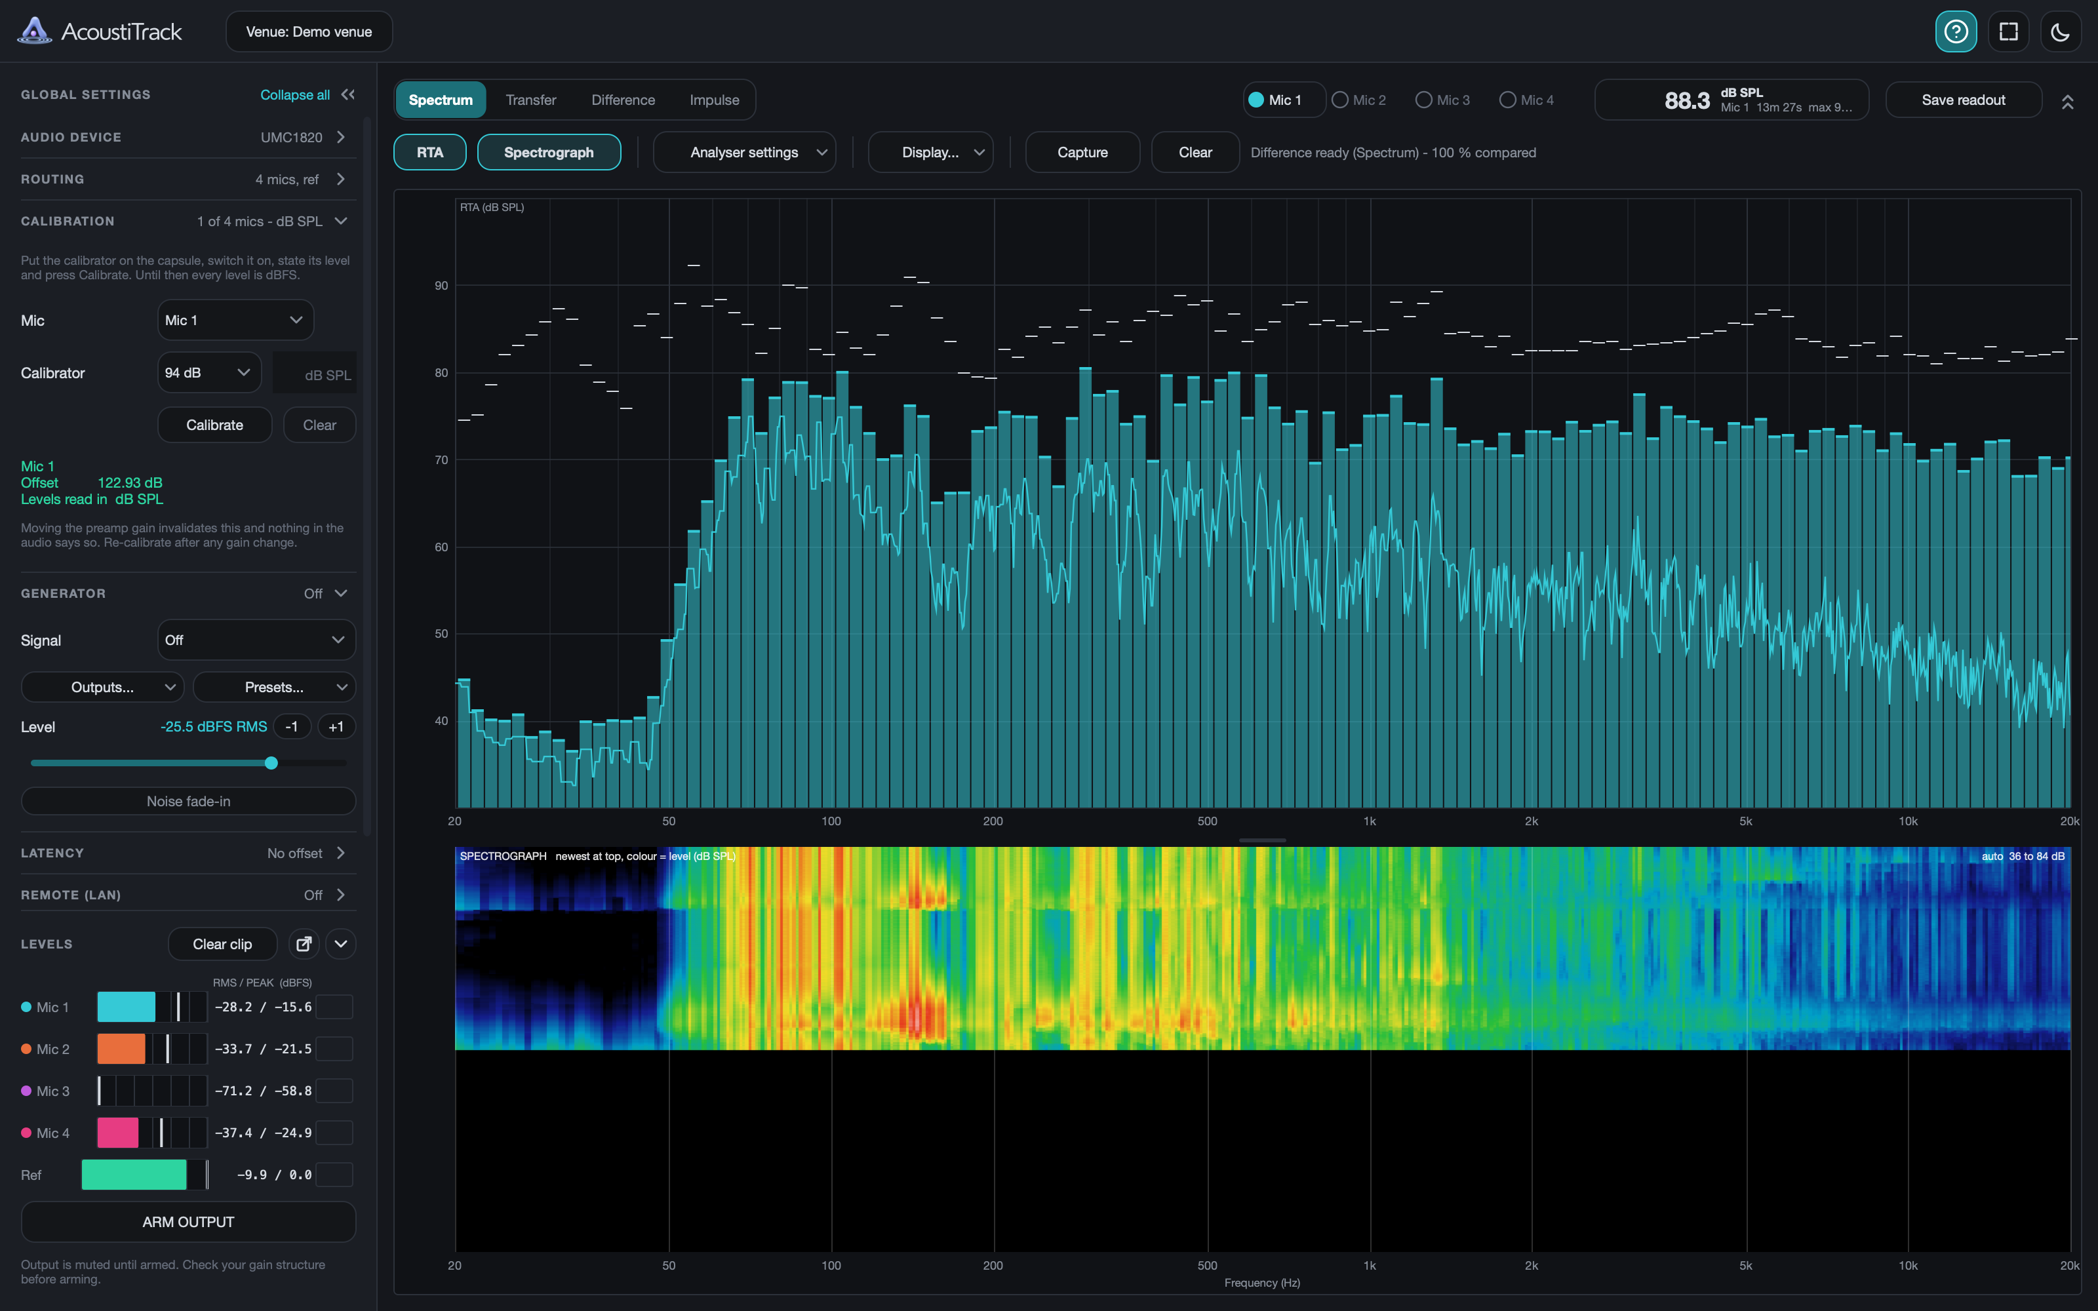Open Latency settings arrow
The height and width of the screenshot is (1311, 2098).
click(x=341, y=852)
